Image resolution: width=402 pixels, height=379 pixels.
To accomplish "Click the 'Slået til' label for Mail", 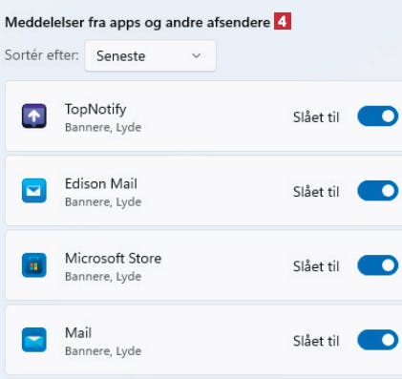I will pyautogui.click(x=316, y=341).
